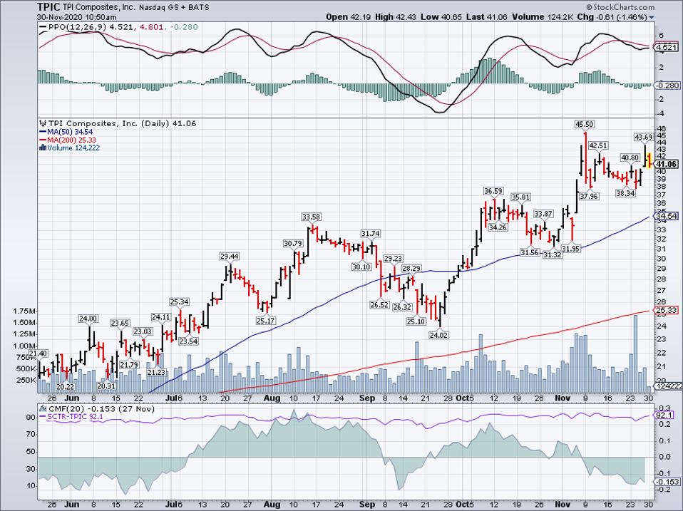Click the price bar icon before TPI Composites (Daily)
683x511 pixels.
coord(42,123)
